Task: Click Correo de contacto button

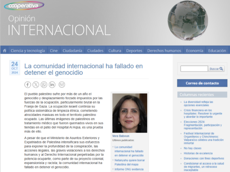Action: (x=202, y=83)
